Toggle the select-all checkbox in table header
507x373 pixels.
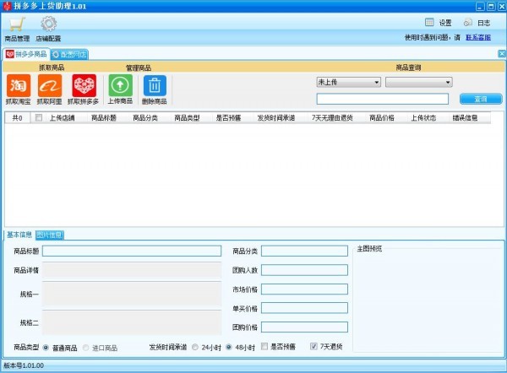pyautogui.click(x=39, y=117)
